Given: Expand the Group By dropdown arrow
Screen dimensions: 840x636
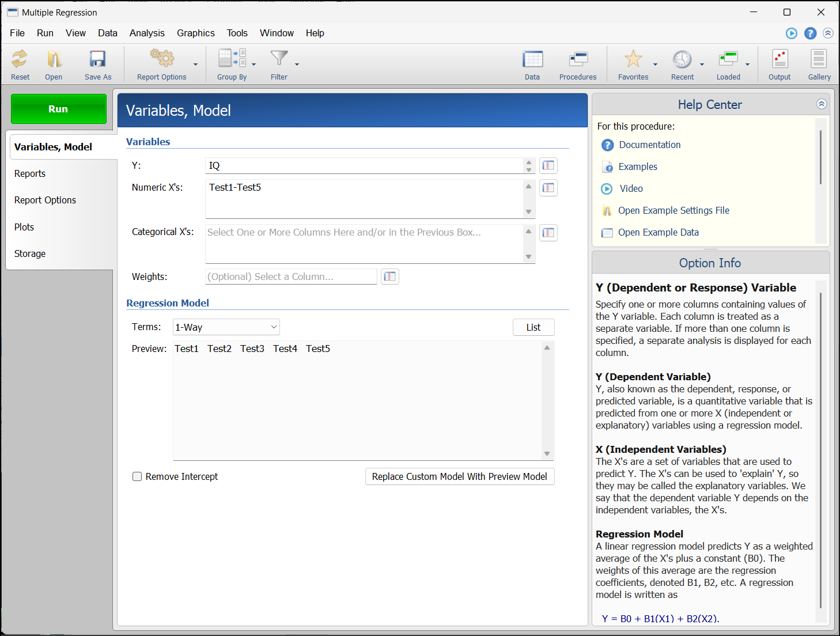Looking at the screenshot, I should click(253, 65).
